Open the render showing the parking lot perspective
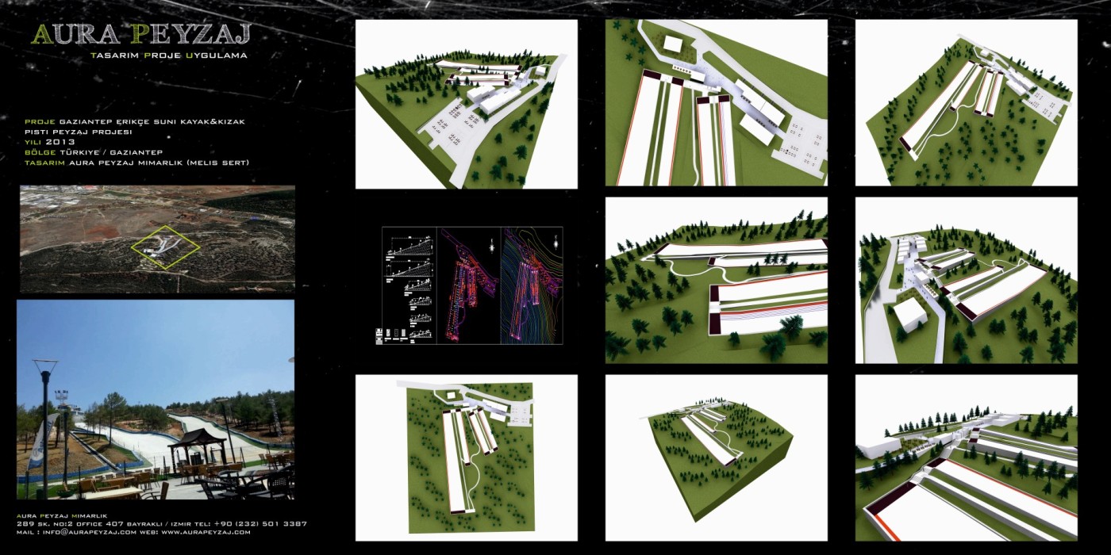 tap(466, 104)
